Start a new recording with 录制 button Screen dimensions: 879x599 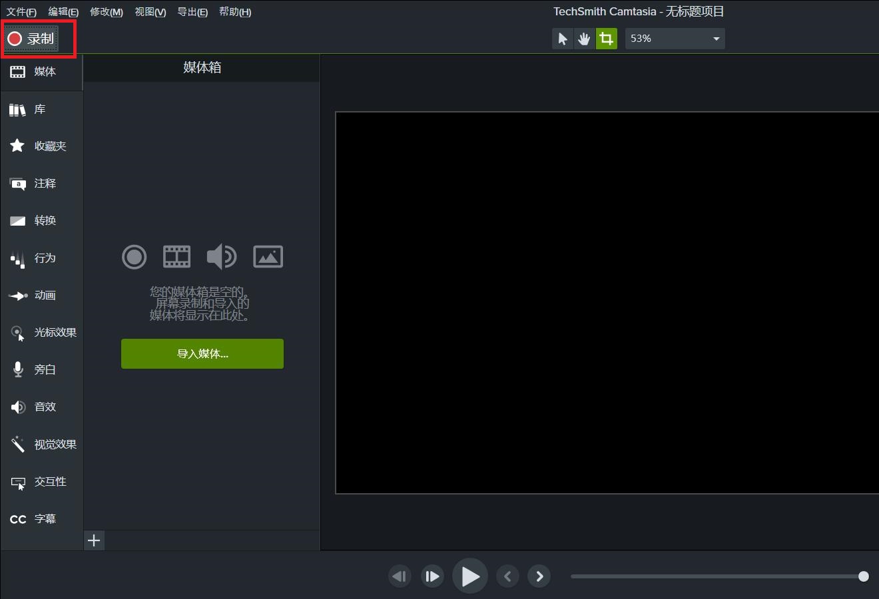[x=32, y=39]
